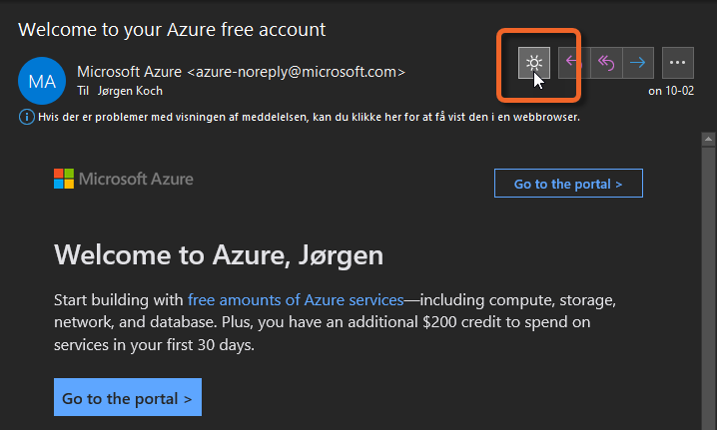The height and width of the screenshot is (430, 717).
Task: Click the Forward arrow icon
Action: (x=638, y=63)
